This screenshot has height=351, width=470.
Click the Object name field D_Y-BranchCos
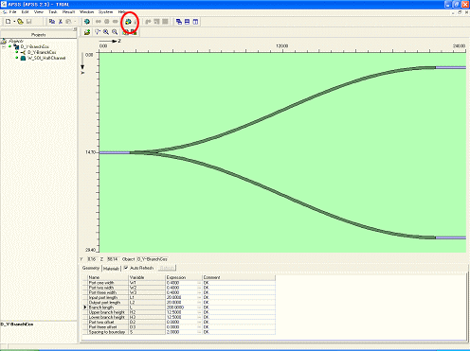pyautogui.click(x=153, y=259)
